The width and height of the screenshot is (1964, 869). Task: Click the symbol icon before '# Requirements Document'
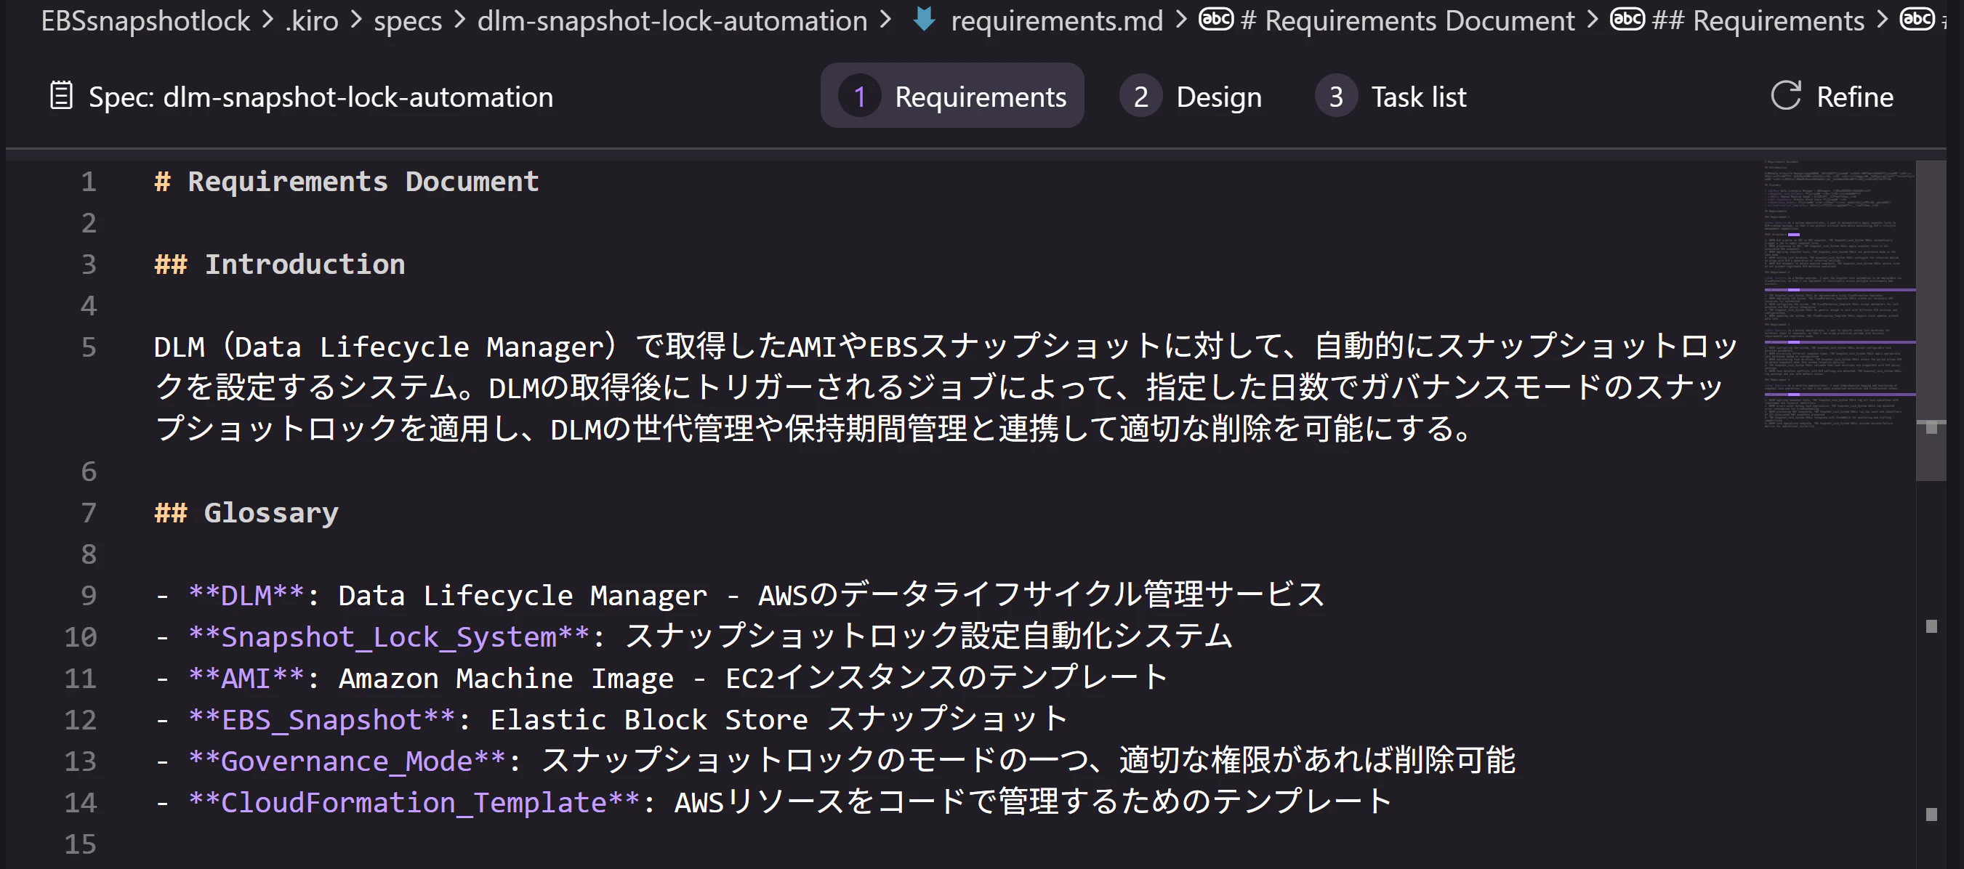point(1216,19)
